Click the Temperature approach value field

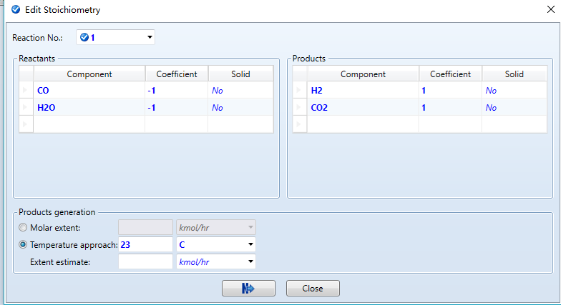pyautogui.click(x=145, y=244)
